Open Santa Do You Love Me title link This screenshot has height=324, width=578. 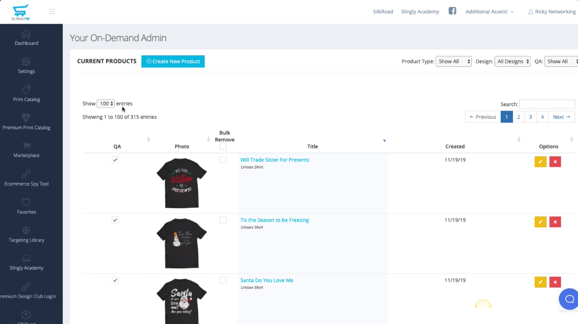point(267,280)
